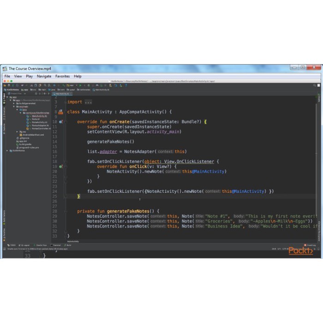Open the Terminal tool window

(55, 245)
